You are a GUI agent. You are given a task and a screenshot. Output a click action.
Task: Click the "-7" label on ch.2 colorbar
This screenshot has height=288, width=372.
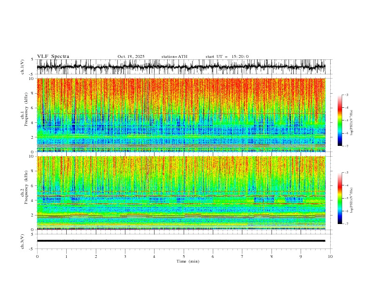click(347, 224)
